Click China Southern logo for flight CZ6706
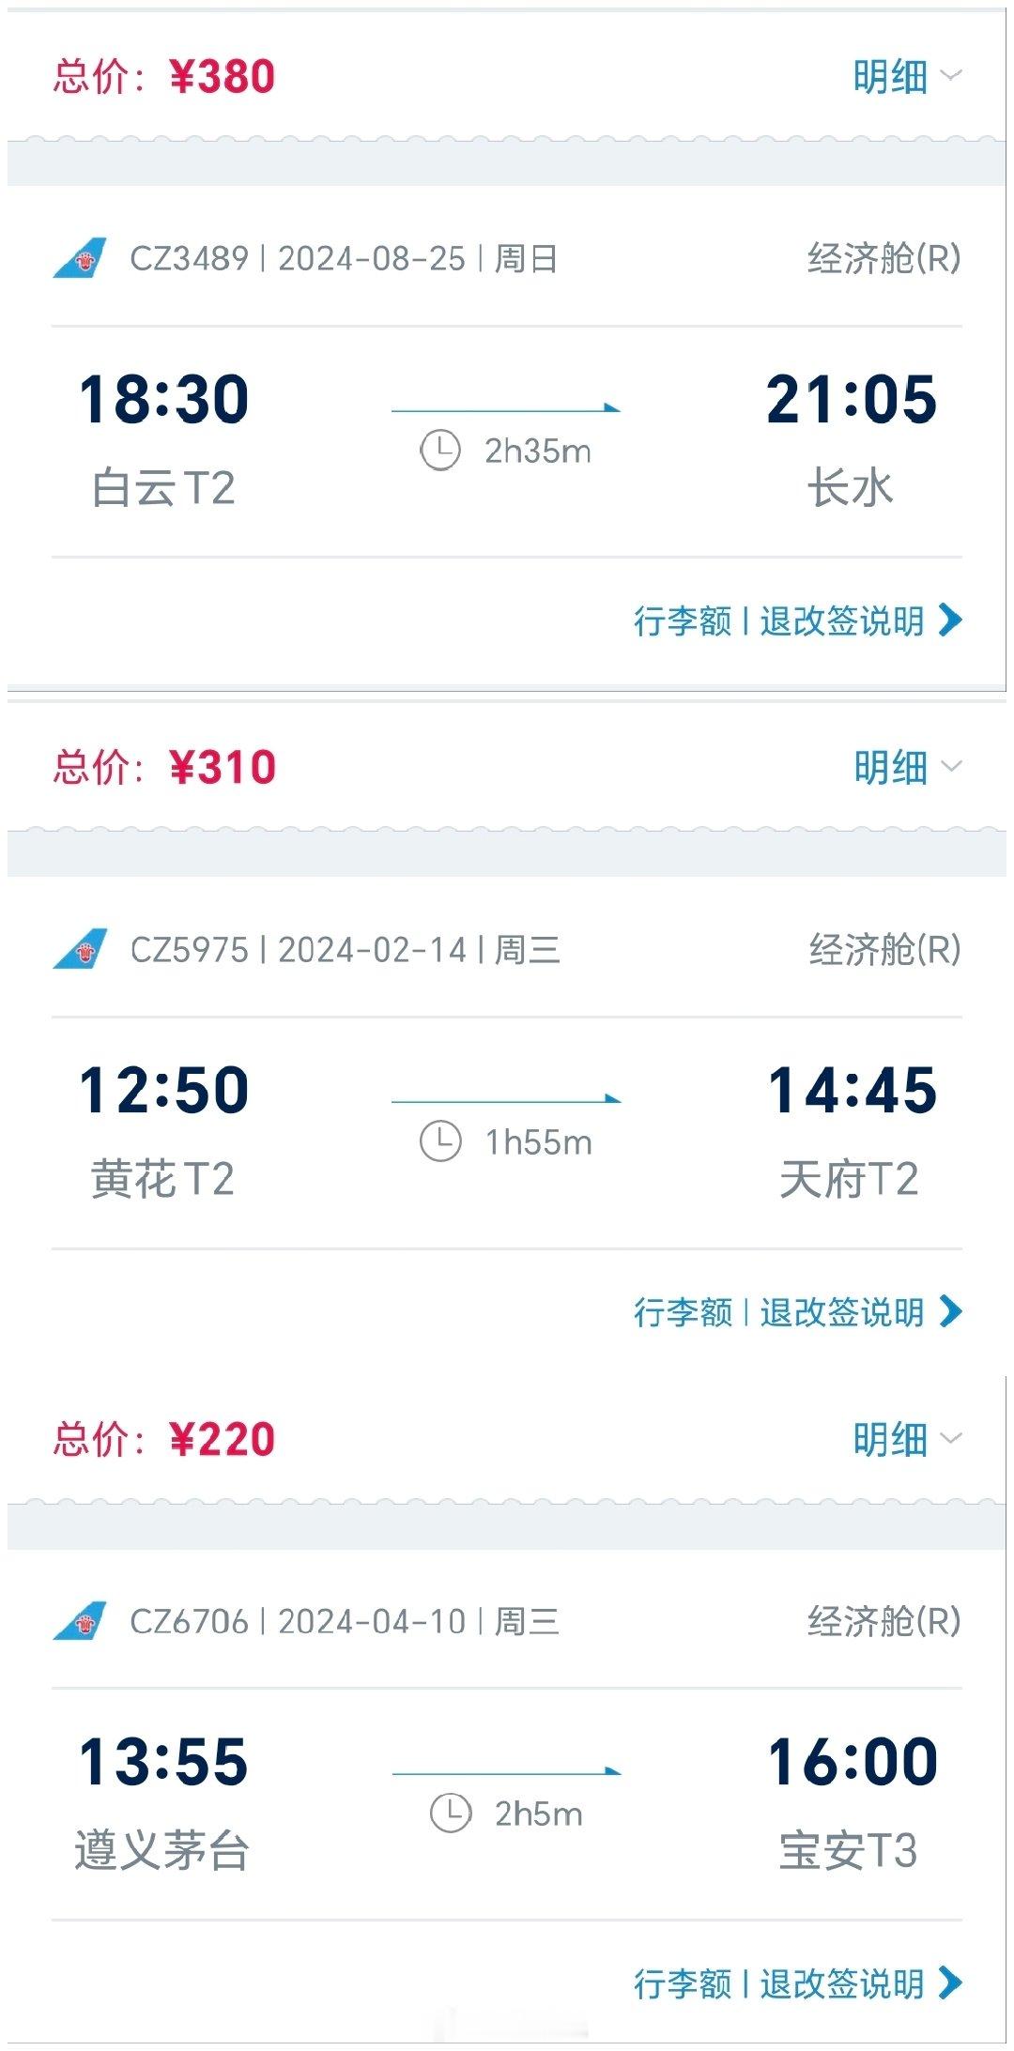1014x2051 pixels. click(x=80, y=1621)
